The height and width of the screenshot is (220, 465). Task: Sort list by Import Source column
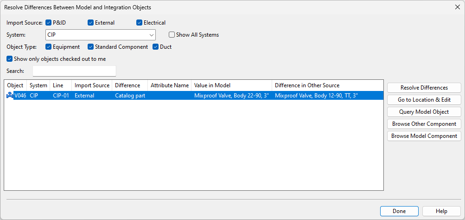point(92,85)
